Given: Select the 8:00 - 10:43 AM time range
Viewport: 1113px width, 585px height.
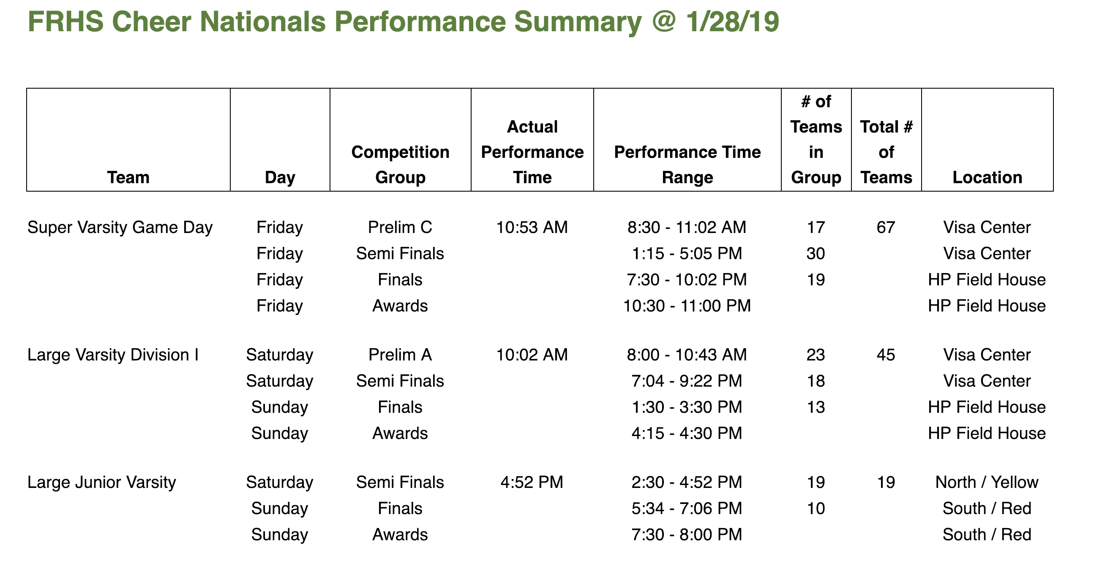Looking at the screenshot, I should [x=687, y=355].
